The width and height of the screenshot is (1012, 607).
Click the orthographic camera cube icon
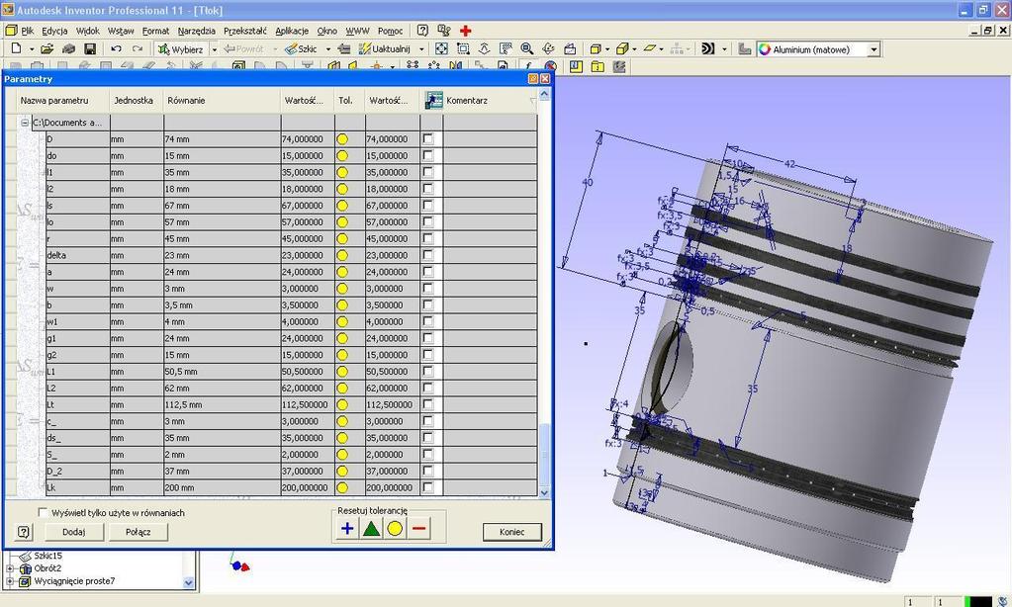[622, 49]
